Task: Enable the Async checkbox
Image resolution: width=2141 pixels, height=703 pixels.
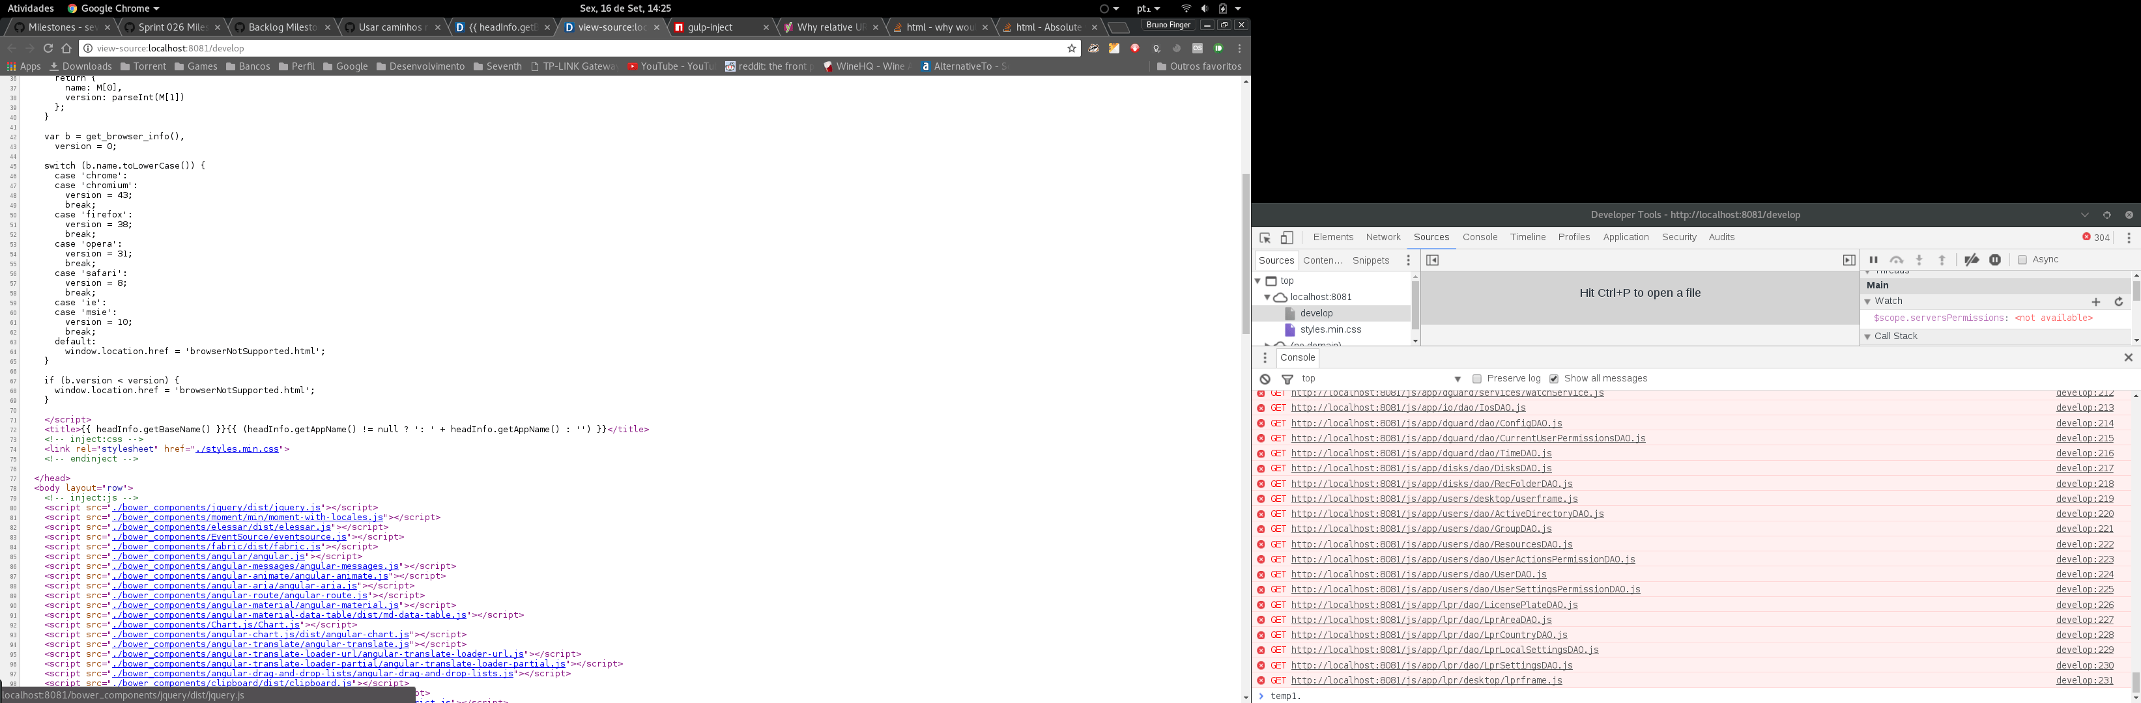Action: 2022,260
